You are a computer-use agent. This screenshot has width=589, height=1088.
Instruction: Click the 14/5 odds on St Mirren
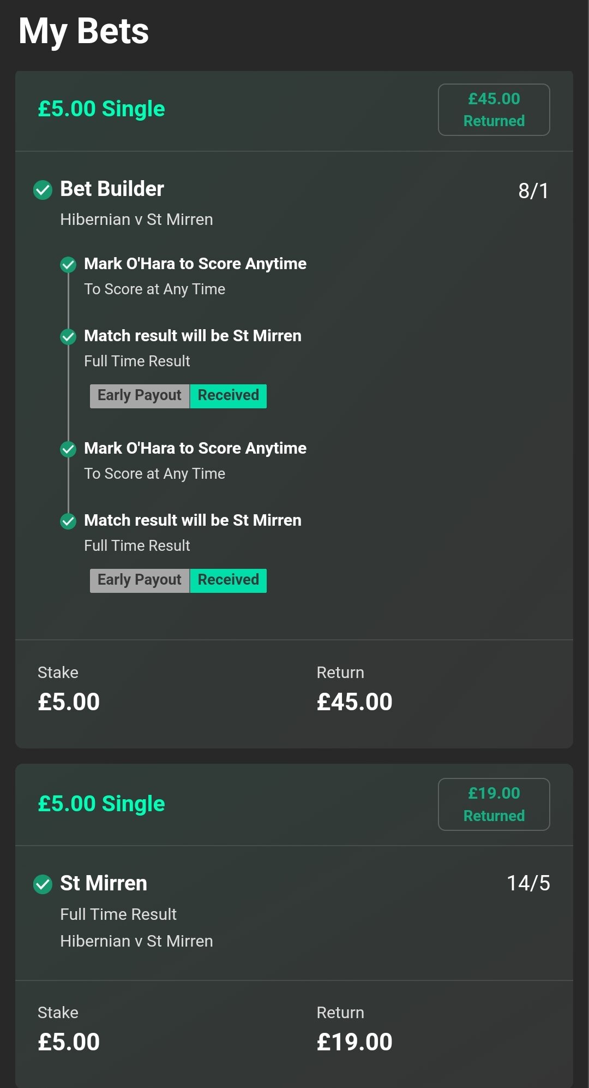click(x=528, y=883)
